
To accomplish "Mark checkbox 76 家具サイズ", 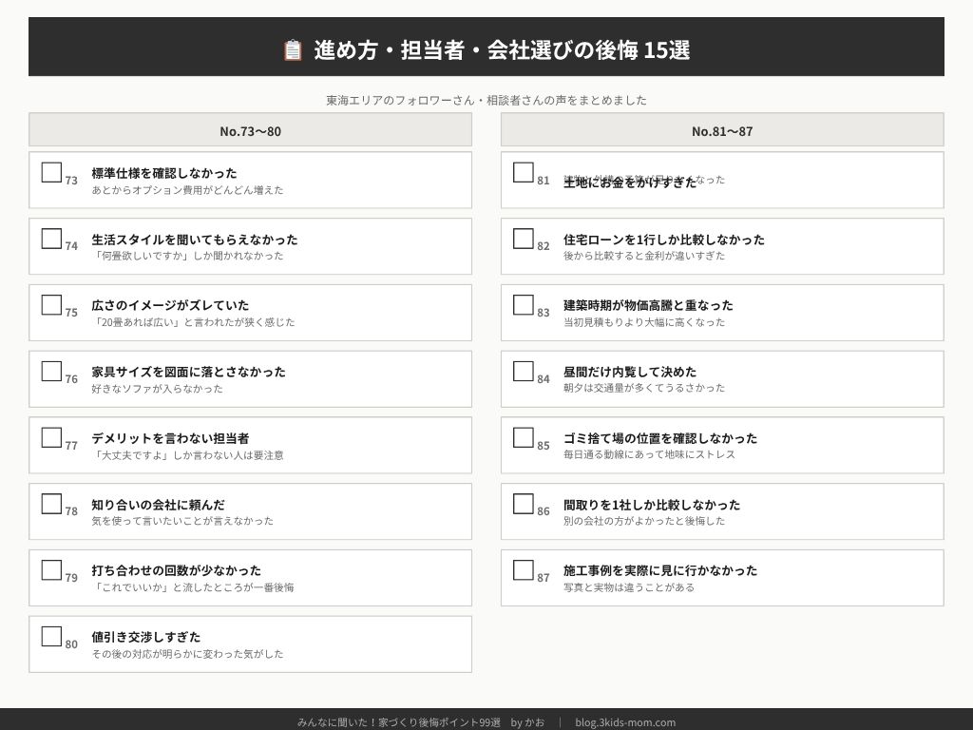I will (51, 372).
